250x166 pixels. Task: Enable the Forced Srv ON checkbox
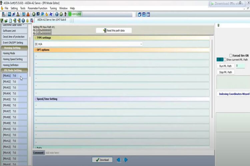231,55
